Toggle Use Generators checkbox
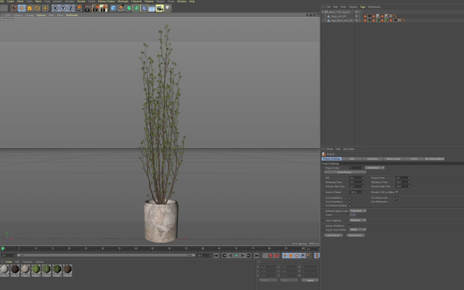 [350, 202]
